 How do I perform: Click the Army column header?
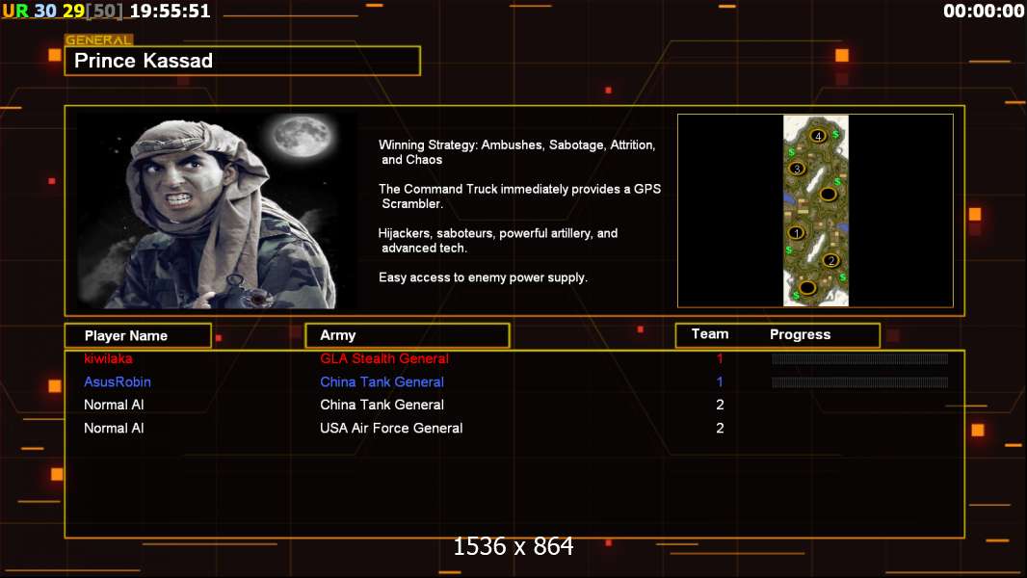(408, 335)
